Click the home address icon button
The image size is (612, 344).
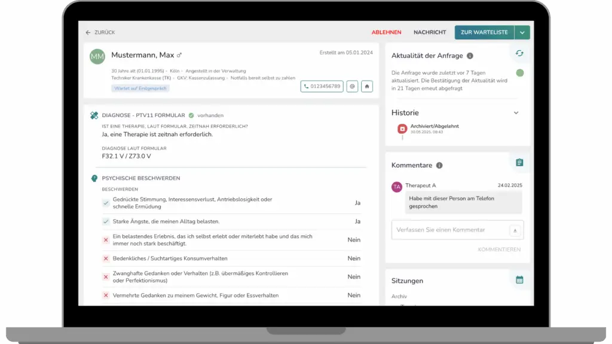(x=366, y=87)
